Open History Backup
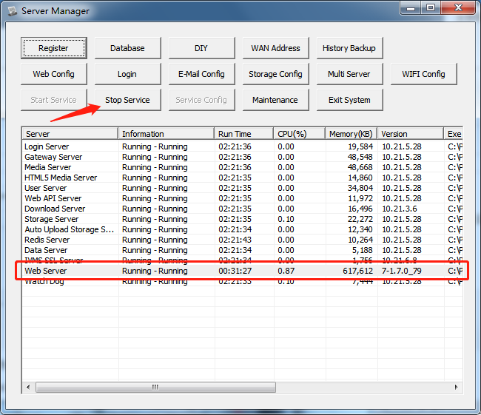481x415 pixels. tap(349, 48)
